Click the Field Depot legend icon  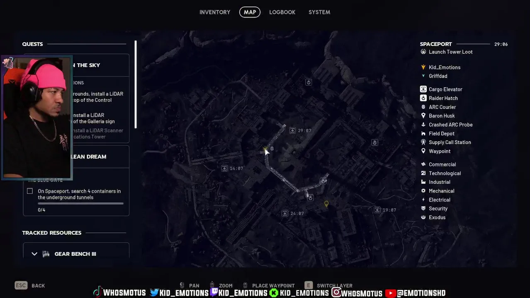pyautogui.click(x=423, y=133)
